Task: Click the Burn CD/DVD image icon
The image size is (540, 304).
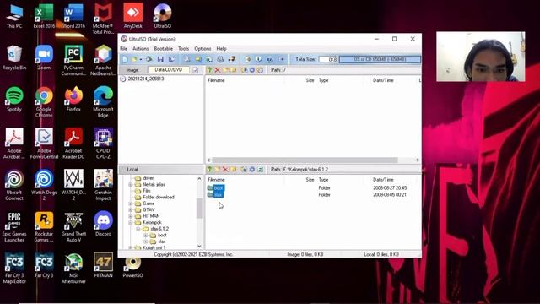Action: tap(232, 59)
